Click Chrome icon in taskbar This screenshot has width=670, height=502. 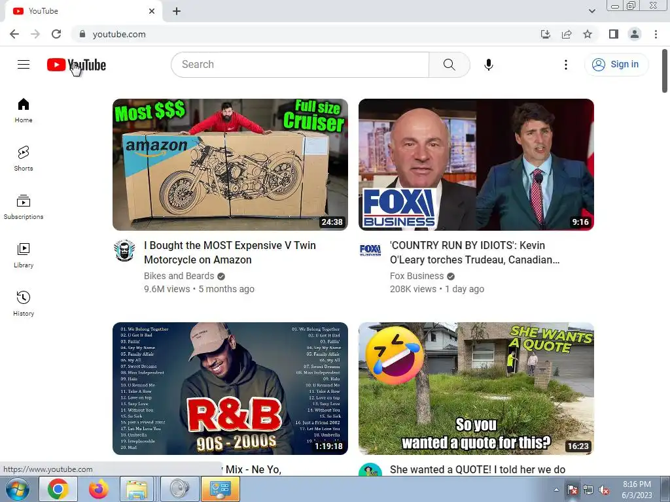click(x=58, y=489)
